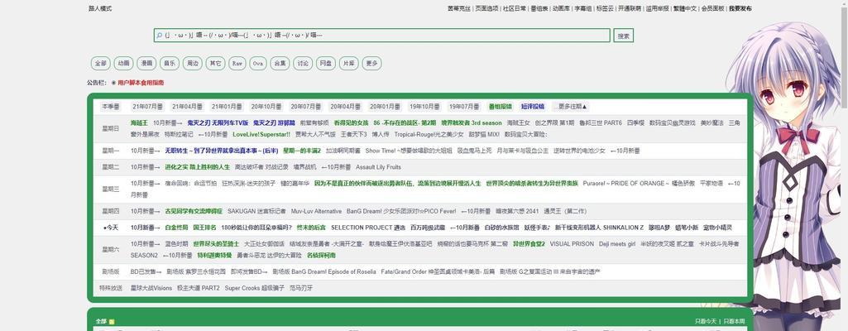The width and height of the screenshot is (848, 331).
Task: Click the small yellow icon beside 全部 header
Action: 112,322
